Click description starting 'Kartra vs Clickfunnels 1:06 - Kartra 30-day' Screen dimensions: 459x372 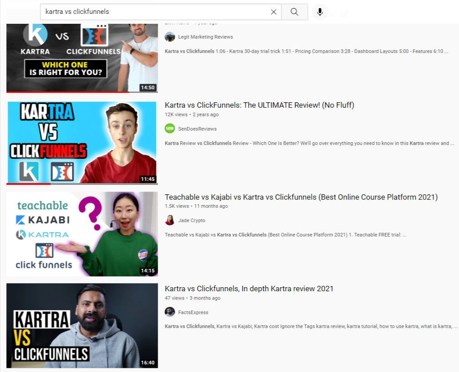(307, 51)
